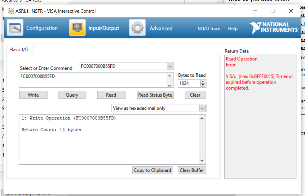The width and height of the screenshot is (305, 196).
Task: Click output log scrollbar up arrow
Action: click(x=202, y=118)
